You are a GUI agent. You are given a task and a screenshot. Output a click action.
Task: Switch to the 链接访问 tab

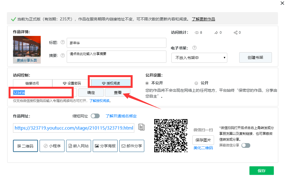32,83
